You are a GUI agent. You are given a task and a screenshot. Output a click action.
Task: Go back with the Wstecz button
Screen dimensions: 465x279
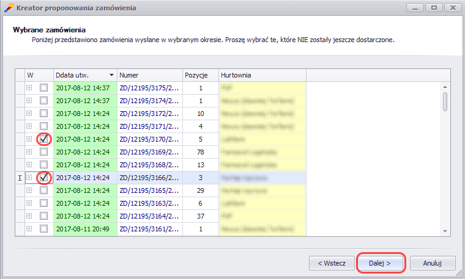[331, 263]
